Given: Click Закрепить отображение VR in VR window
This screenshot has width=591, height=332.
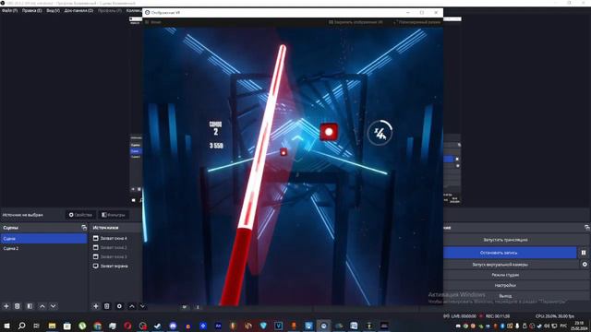Looking at the screenshot, I should [355, 22].
